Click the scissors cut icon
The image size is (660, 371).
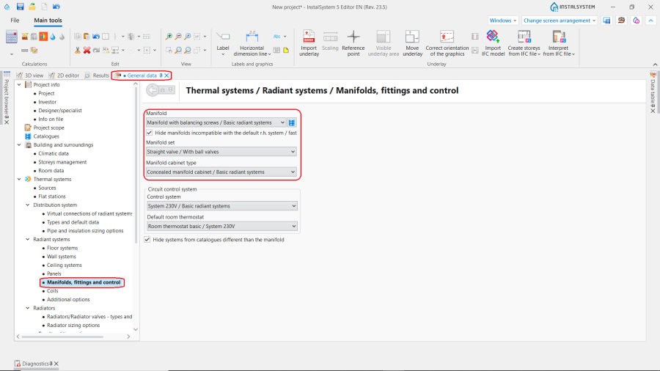(78, 50)
